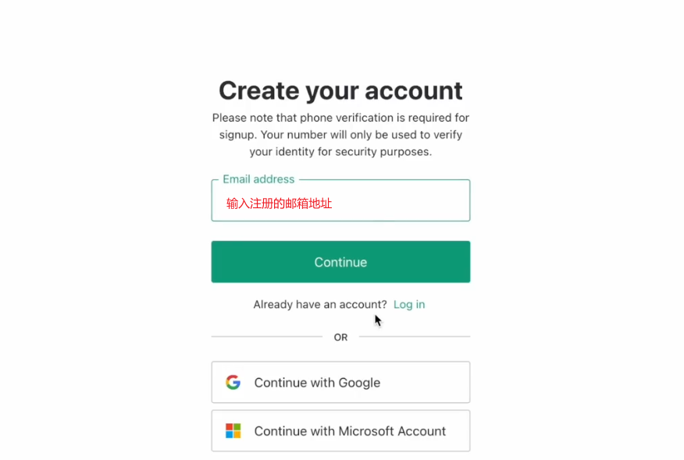Image resolution: width=684 pixels, height=460 pixels.
Task: Click the "Create your account" heading
Action: pyautogui.click(x=340, y=90)
